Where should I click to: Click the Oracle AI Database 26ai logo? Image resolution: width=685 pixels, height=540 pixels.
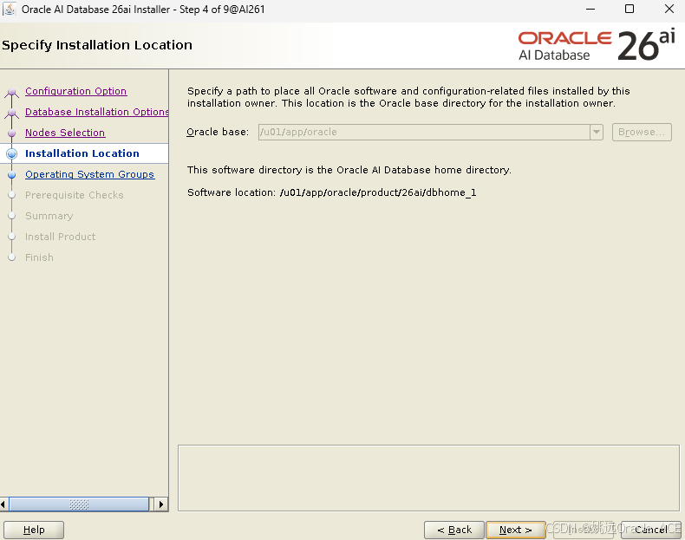[597, 45]
